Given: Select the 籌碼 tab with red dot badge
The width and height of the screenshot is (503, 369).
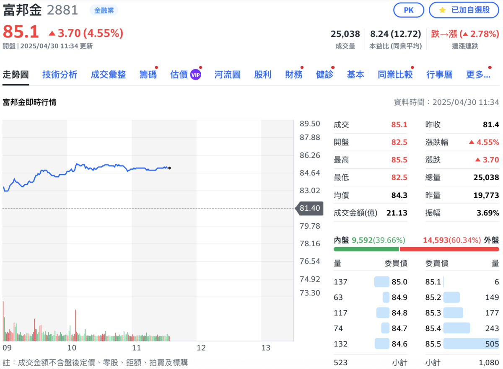Looking at the screenshot, I should [147, 74].
